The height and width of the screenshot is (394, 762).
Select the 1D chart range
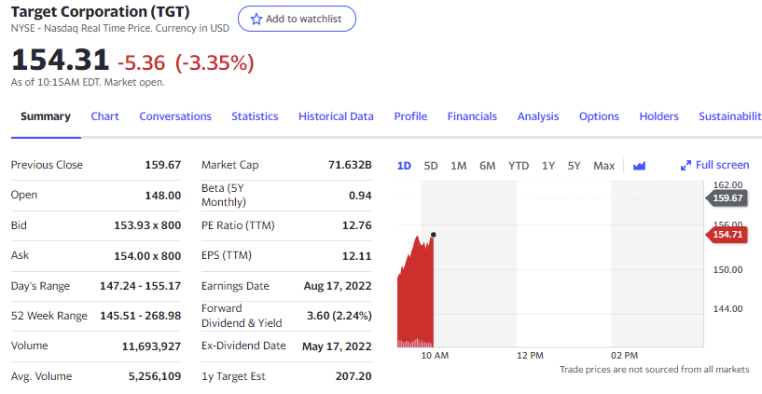pos(404,166)
